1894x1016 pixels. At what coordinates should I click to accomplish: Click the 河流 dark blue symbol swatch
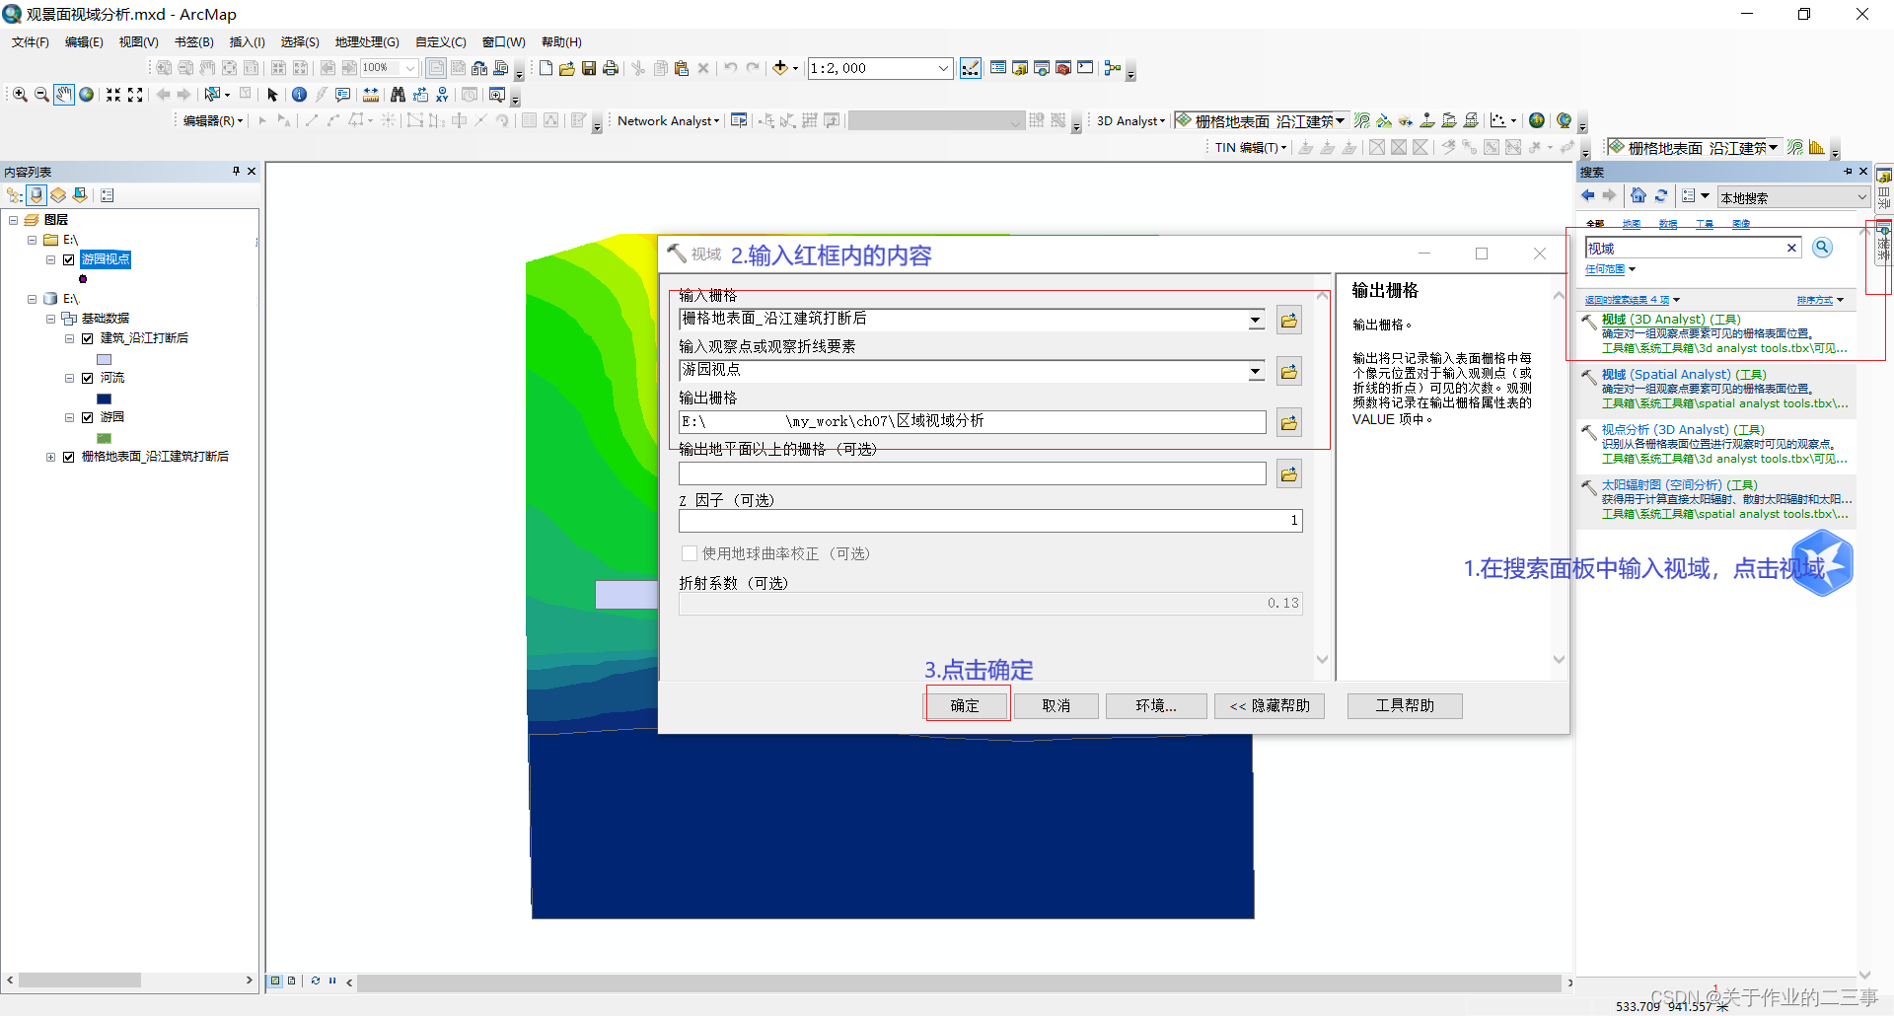tap(104, 399)
